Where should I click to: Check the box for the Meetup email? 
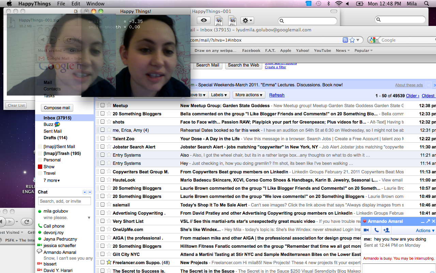tap(103, 105)
